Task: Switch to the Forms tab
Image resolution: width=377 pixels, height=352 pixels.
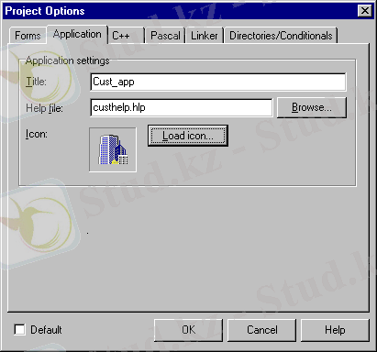Action: [28, 36]
